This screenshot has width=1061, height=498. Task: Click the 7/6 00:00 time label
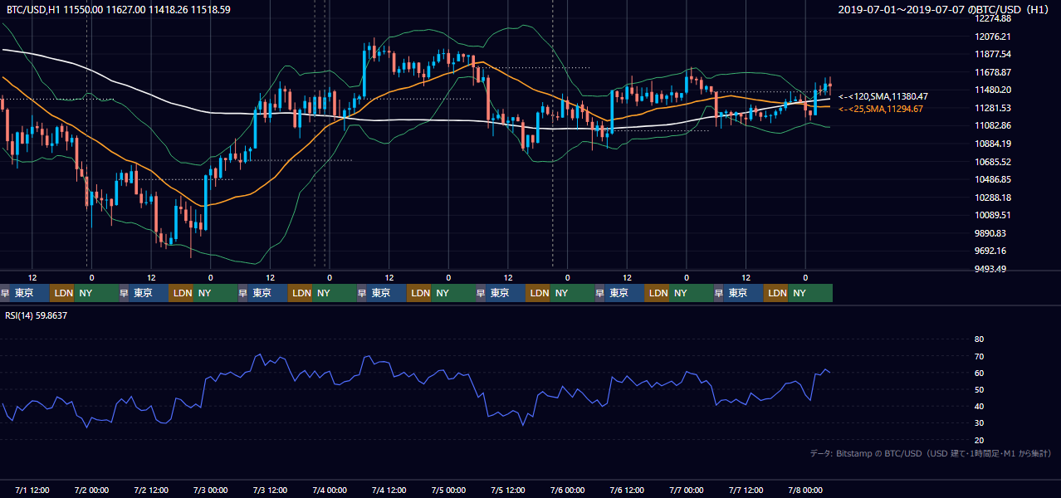tap(568, 491)
